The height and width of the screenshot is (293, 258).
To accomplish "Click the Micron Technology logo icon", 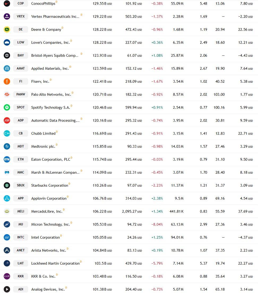I will 7,224.
